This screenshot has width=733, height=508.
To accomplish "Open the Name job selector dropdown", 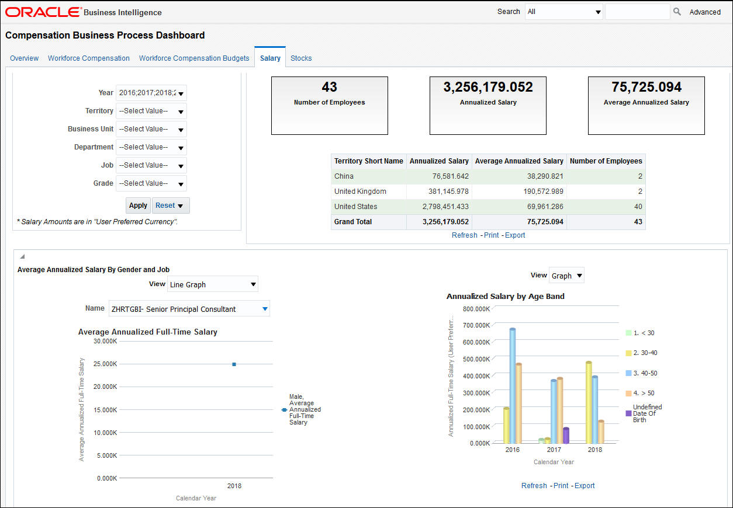I will (265, 309).
